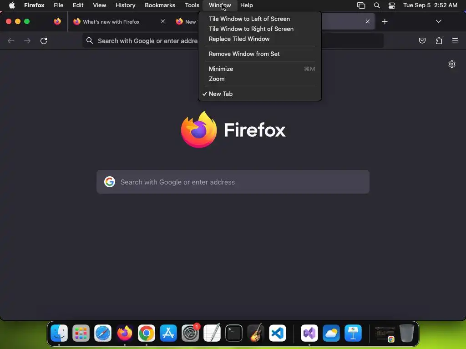466x349 pixels.
Task: Go forward with the forward arrow
Action: (x=27, y=40)
